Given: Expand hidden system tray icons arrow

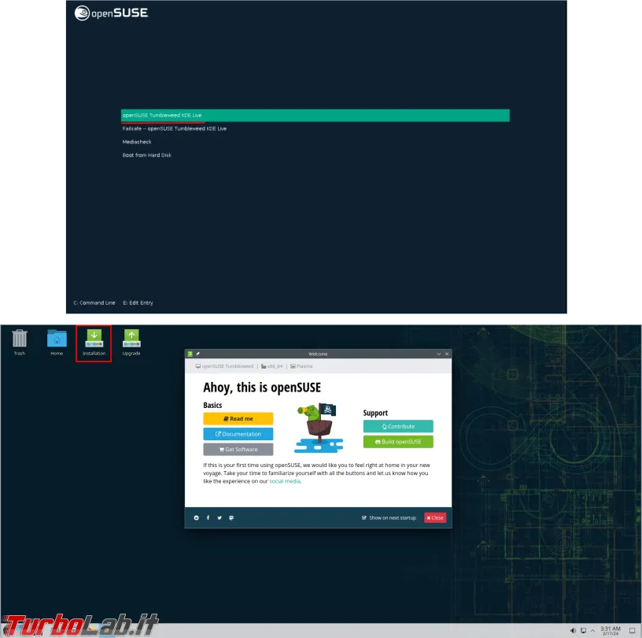Looking at the screenshot, I should (592, 631).
